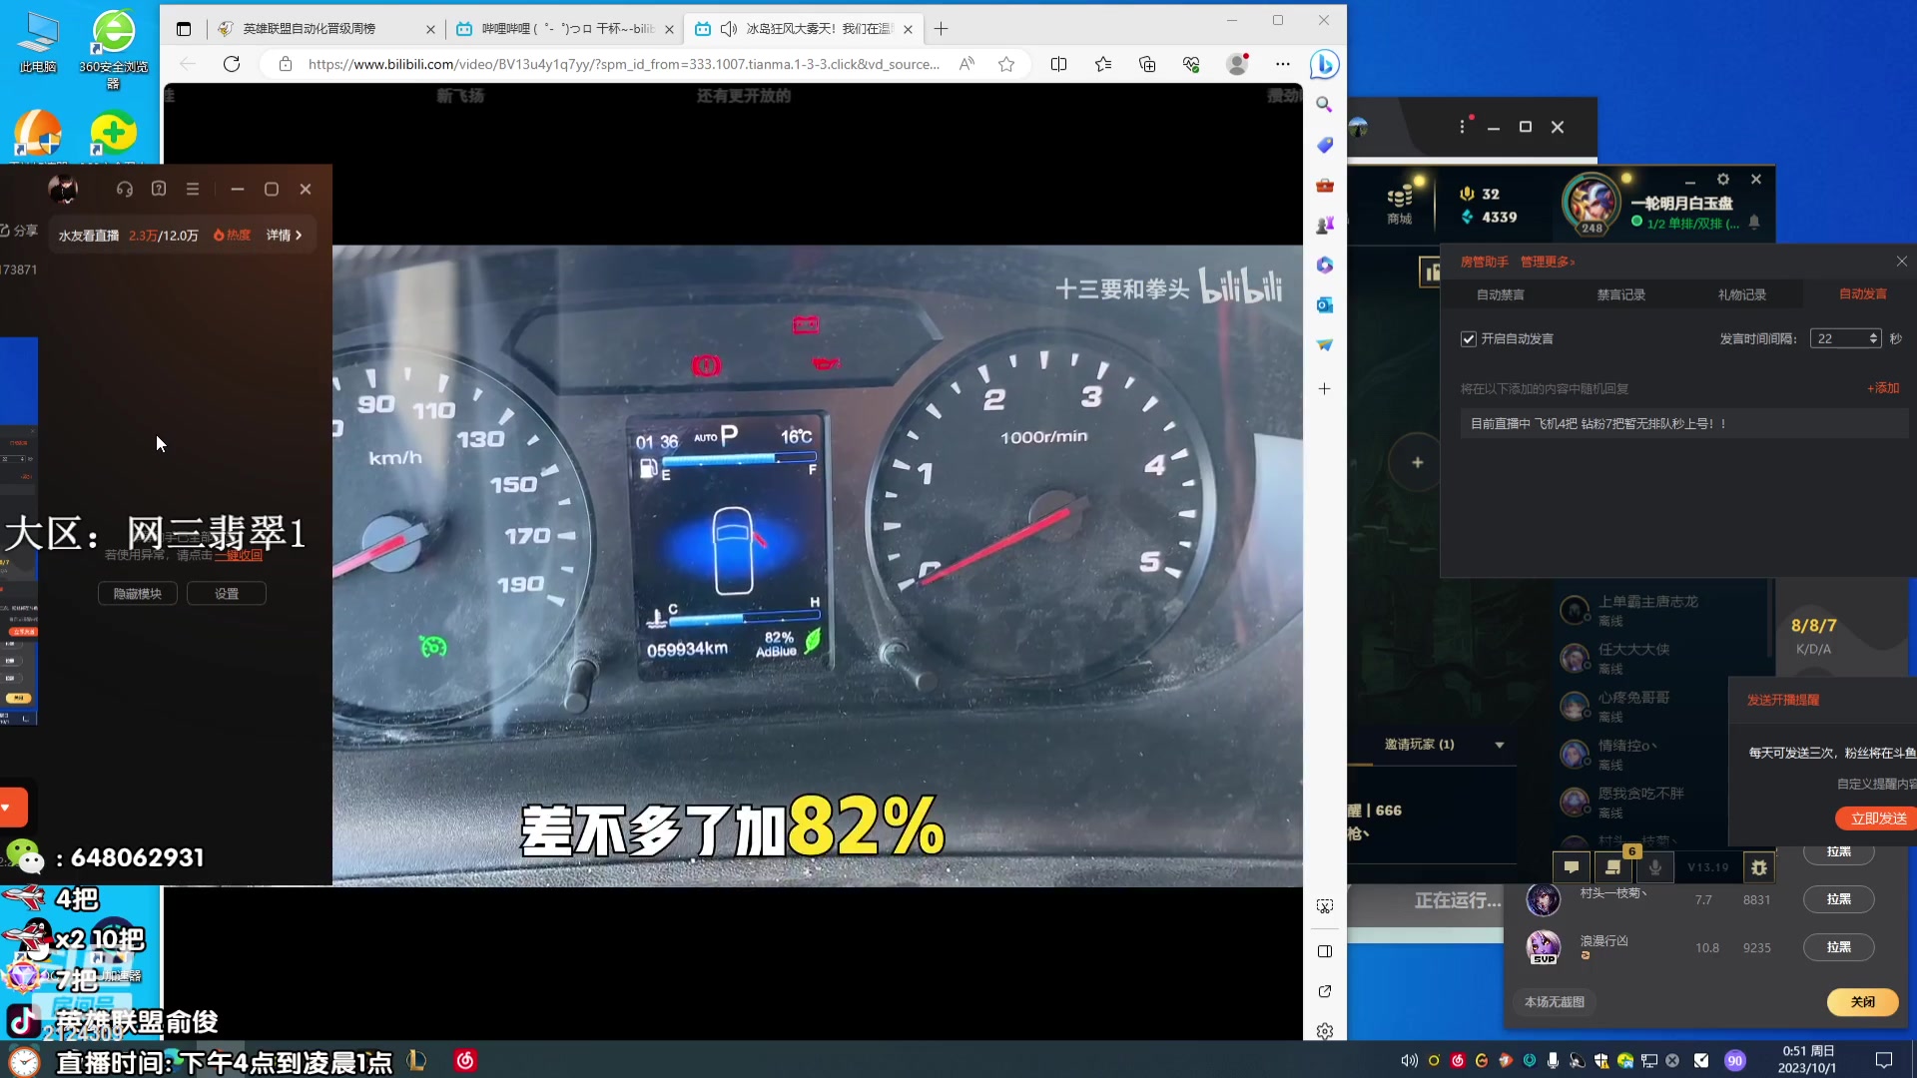Click League summoner avatar level 248
1917x1078 pixels.
(1591, 204)
